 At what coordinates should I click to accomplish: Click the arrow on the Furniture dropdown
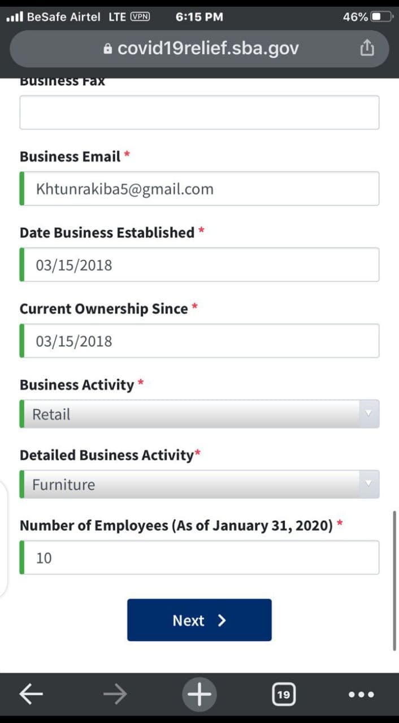(x=368, y=484)
